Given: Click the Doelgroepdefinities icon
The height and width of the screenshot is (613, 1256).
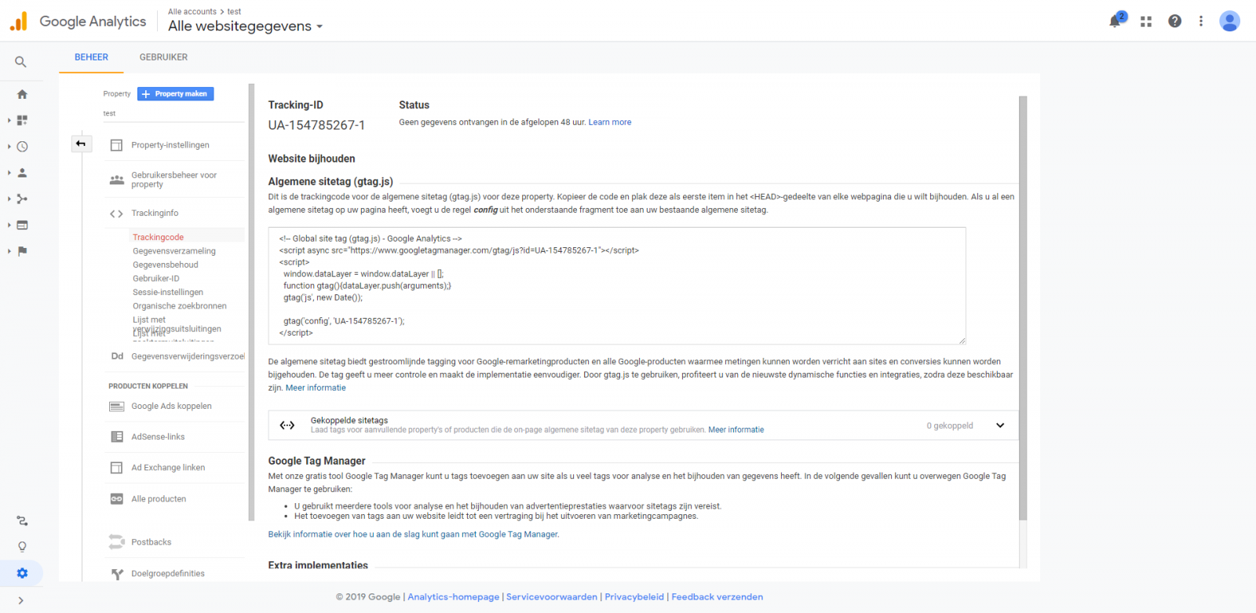Looking at the screenshot, I should pos(116,574).
